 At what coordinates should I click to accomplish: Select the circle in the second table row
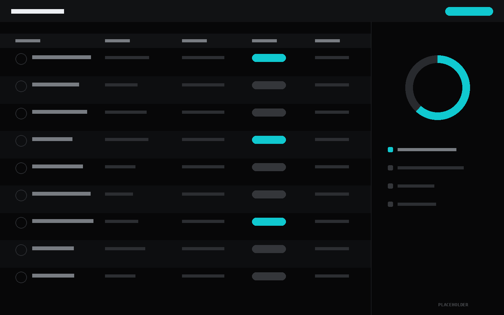pos(21,86)
